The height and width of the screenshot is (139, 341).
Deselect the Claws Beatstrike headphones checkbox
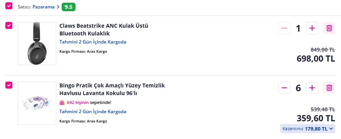click(x=9, y=25)
